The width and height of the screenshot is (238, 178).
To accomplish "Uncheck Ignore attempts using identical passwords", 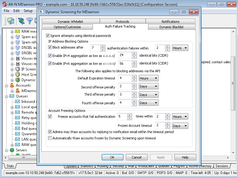I will (x=48, y=36).
